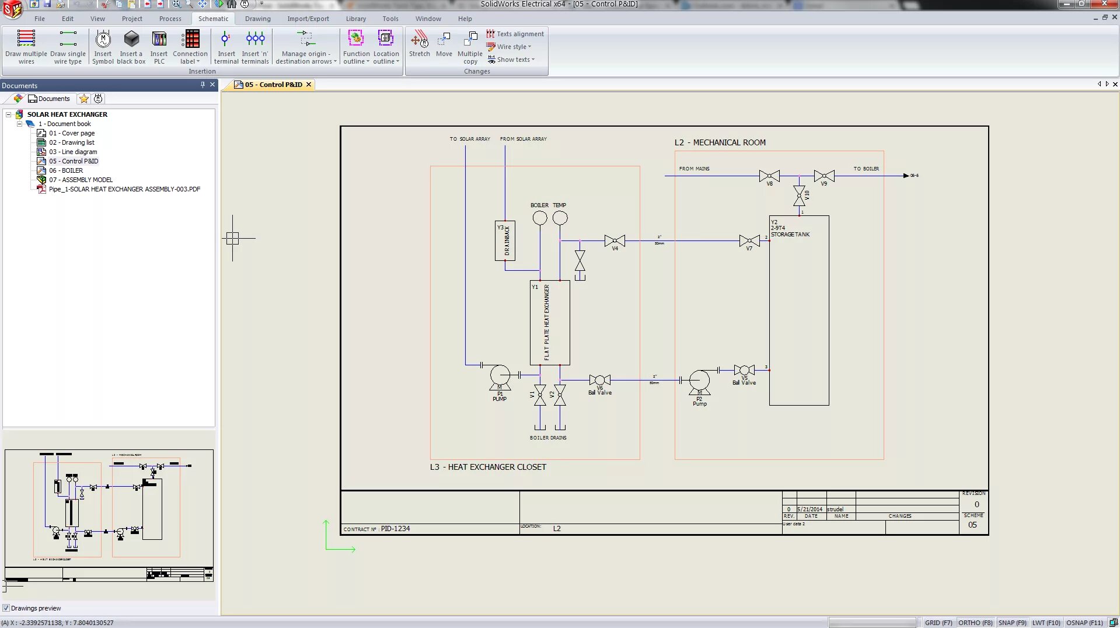The height and width of the screenshot is (628, 1120).
Task: Open 06 - BOILER in the document tree
Action: 66,170
